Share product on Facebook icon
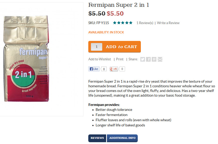 [x=148, y=59]
